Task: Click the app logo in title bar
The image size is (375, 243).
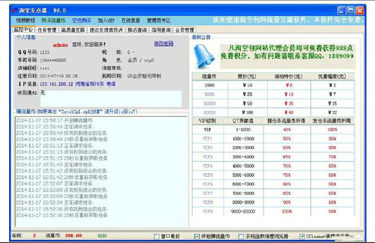Action: coord(15,11)
